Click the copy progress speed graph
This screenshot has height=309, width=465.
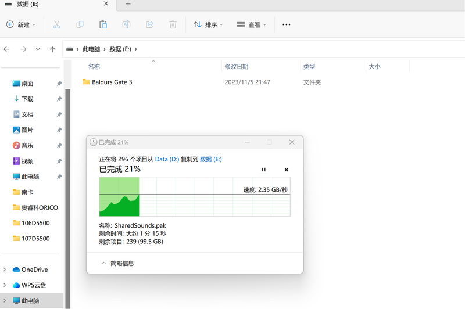click(195, 197)
